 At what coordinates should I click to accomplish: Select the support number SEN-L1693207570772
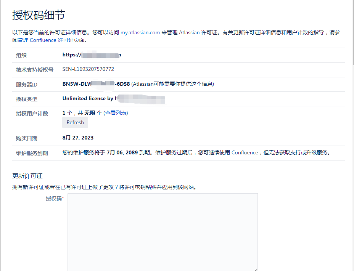[88, 69]
